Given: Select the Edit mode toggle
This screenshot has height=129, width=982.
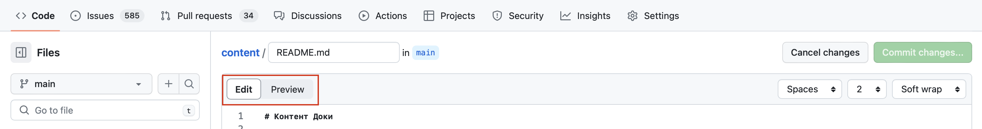Looking at the screenshot, I should (x=244, y=89).
